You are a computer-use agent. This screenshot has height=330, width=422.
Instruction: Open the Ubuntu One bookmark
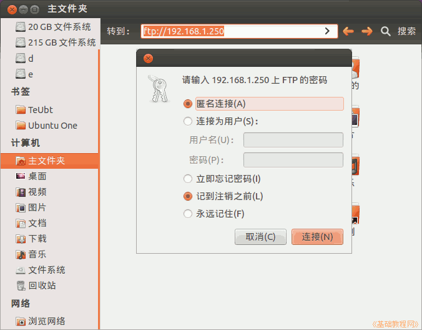52,126
